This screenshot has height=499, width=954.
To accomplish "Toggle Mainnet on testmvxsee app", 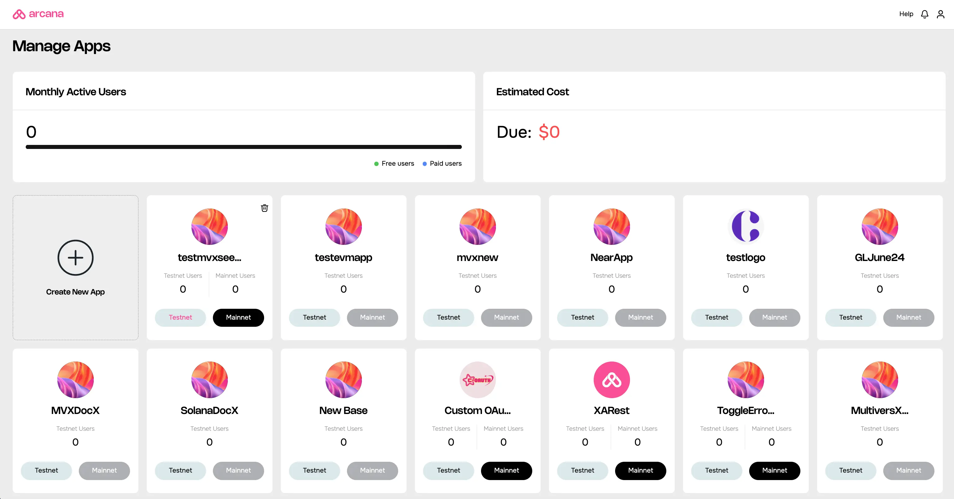I will point(238,317).
